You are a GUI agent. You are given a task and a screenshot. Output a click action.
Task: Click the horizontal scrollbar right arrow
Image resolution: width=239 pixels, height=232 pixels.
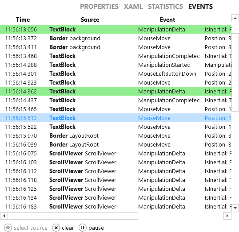point(227,216)
